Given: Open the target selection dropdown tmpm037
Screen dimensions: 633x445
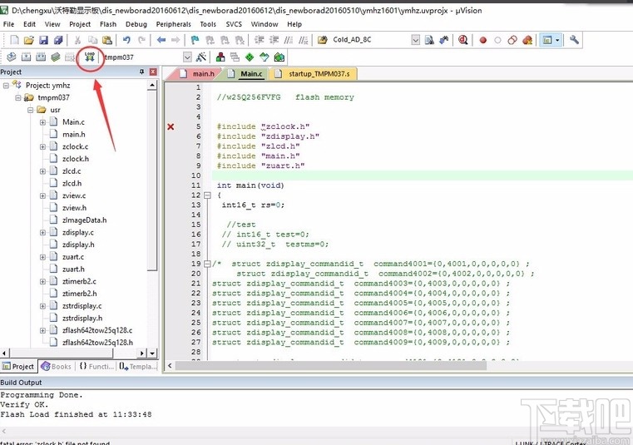Looking at the screenshot, I should point(187,57).
